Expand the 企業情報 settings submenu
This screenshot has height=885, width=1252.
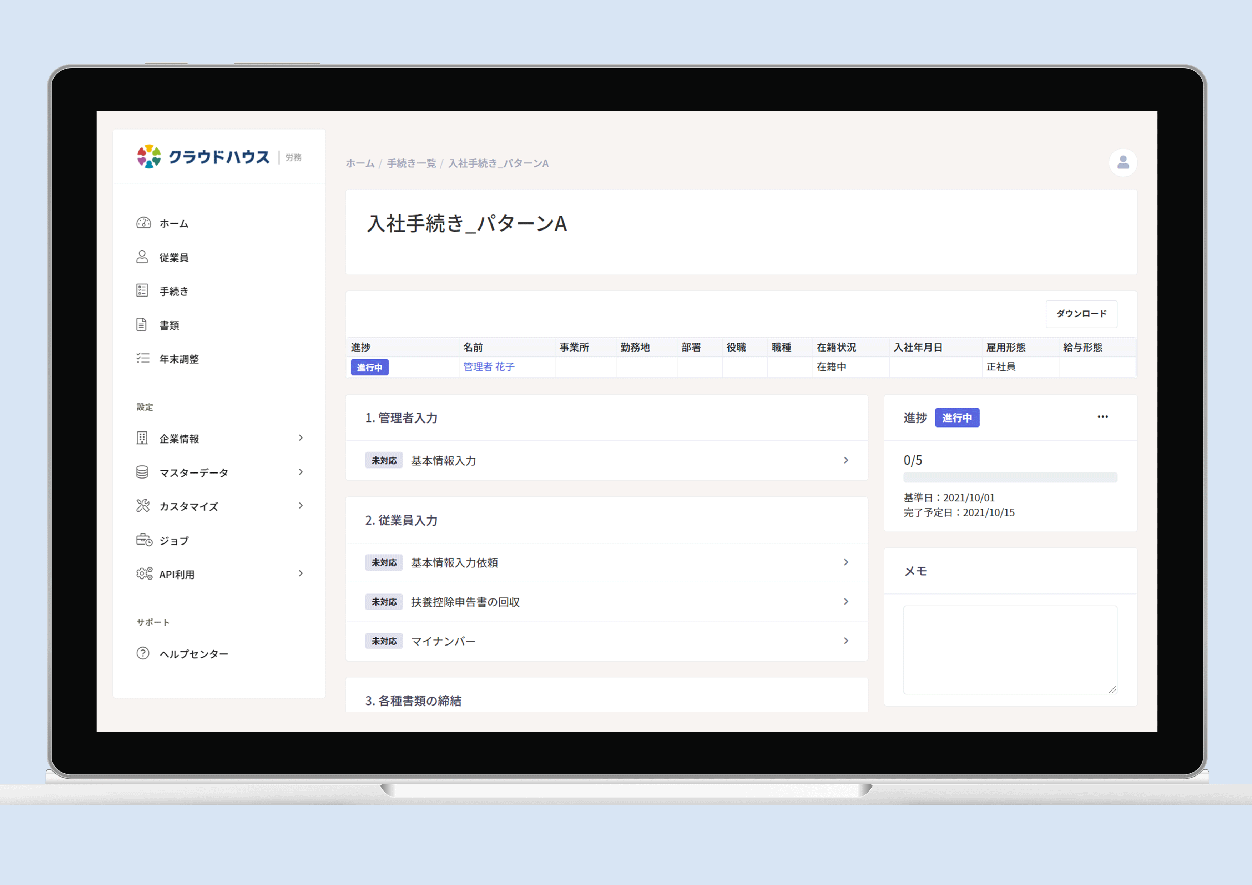(x=301, y=438)
